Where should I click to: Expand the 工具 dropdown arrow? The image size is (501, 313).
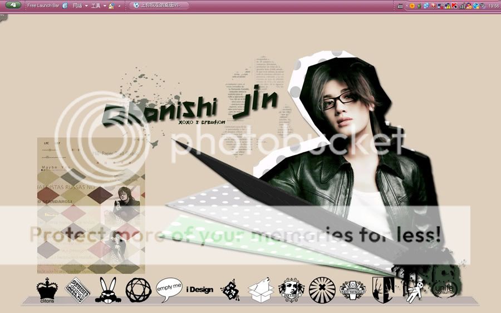pyautogui.click(x=105, y=6)
